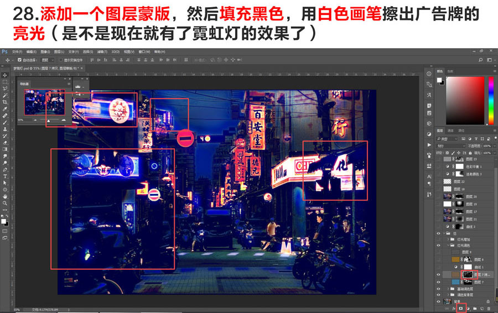Toggle visibility of 背景 layer

pyautogui.click(x=439, y=301)
